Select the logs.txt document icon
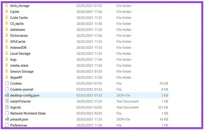The image size is (204, 130). point(7,107)
